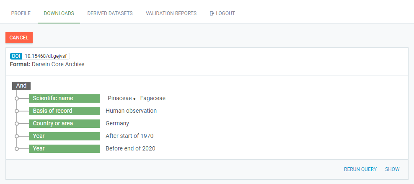Open the Derived Datasets tab
Screen dimensions: 414x184
[x=110, y=13]
